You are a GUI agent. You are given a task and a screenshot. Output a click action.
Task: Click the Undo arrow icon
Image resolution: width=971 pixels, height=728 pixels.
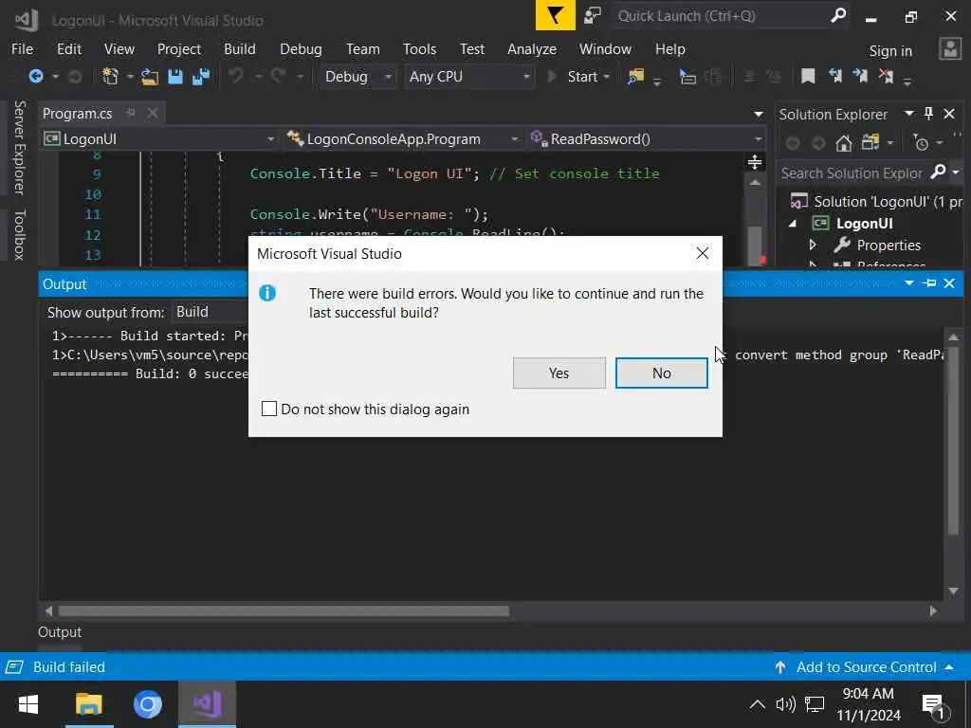(235, 76)
